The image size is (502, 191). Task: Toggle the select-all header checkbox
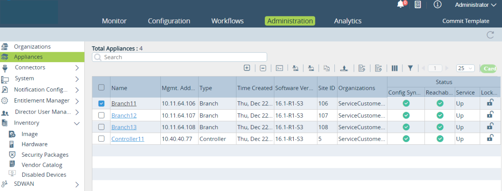(x=101, y=87)
